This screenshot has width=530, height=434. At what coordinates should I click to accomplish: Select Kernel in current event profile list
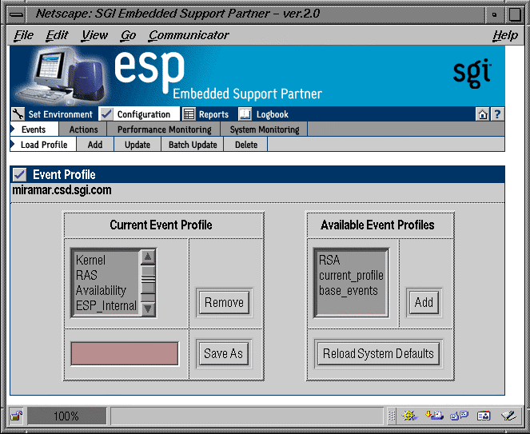106,260
